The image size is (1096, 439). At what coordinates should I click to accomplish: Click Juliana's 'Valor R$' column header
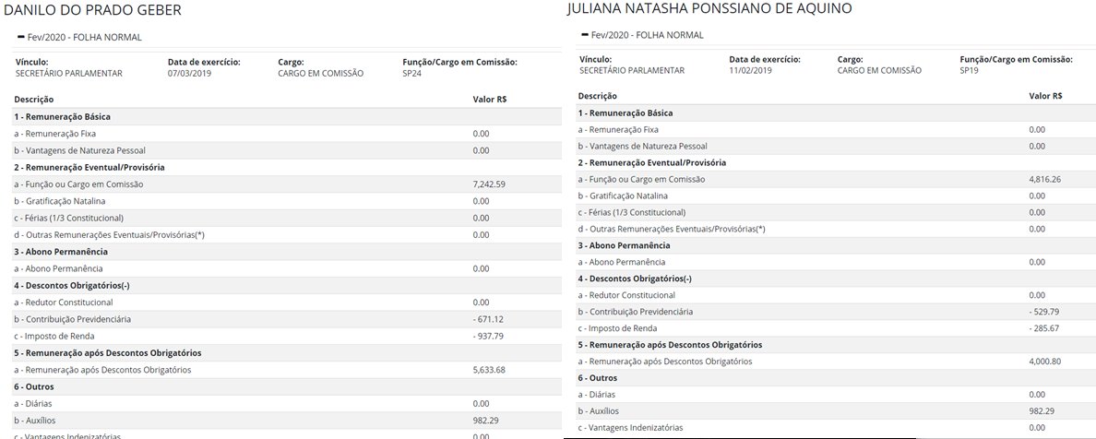pos(1045,96)
